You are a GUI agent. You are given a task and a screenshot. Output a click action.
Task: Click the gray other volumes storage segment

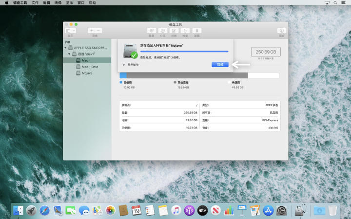187,75
